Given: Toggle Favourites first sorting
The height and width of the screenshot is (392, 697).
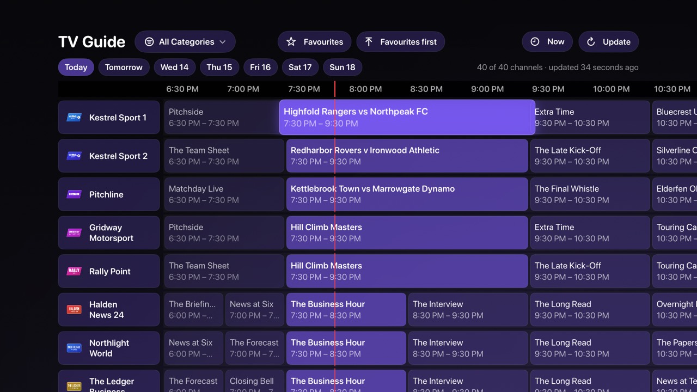Looking at the screenshot, I should [x=400, y=42].
